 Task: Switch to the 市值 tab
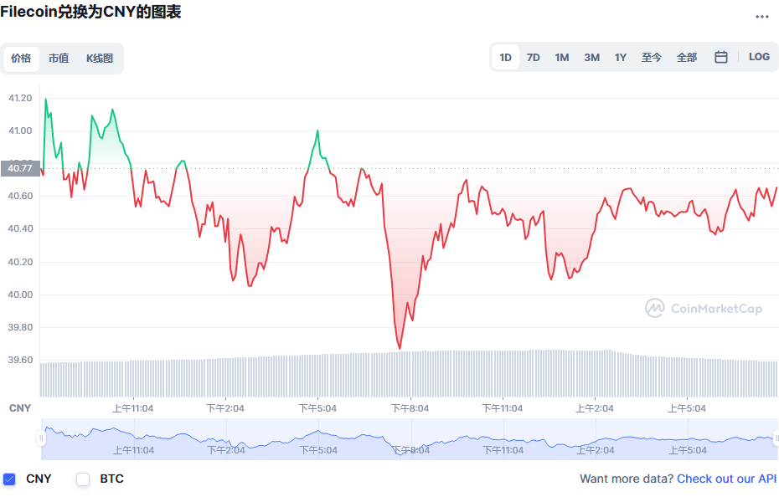click(x=59, y=58)
